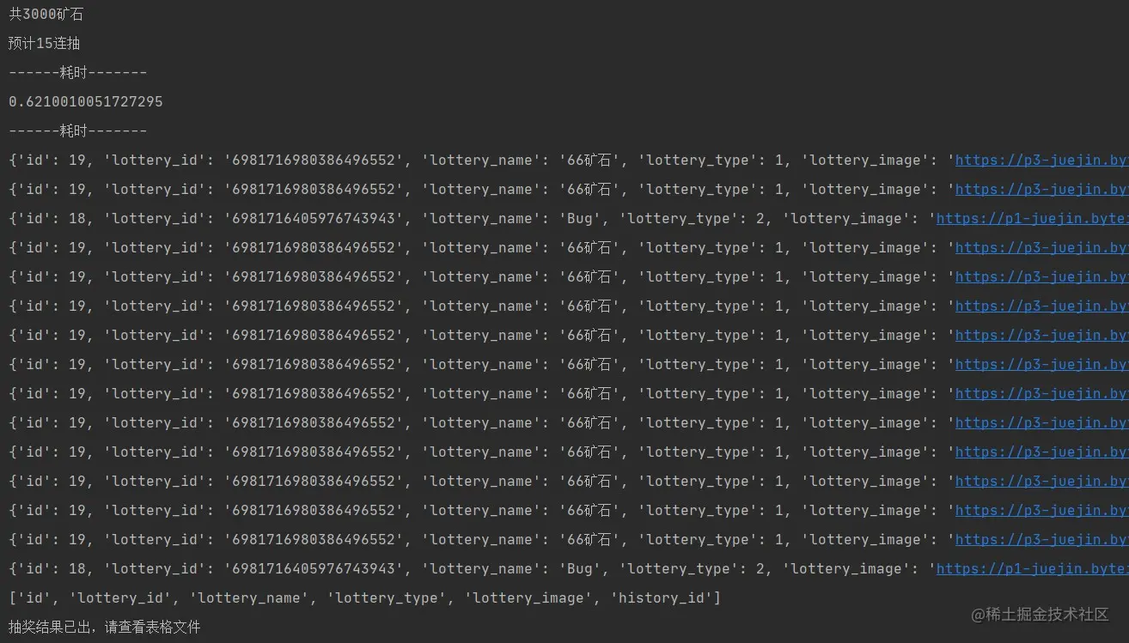Open the p3-juejin link in second dictionary row
1129x643 pixels.
coord(1041,189)
